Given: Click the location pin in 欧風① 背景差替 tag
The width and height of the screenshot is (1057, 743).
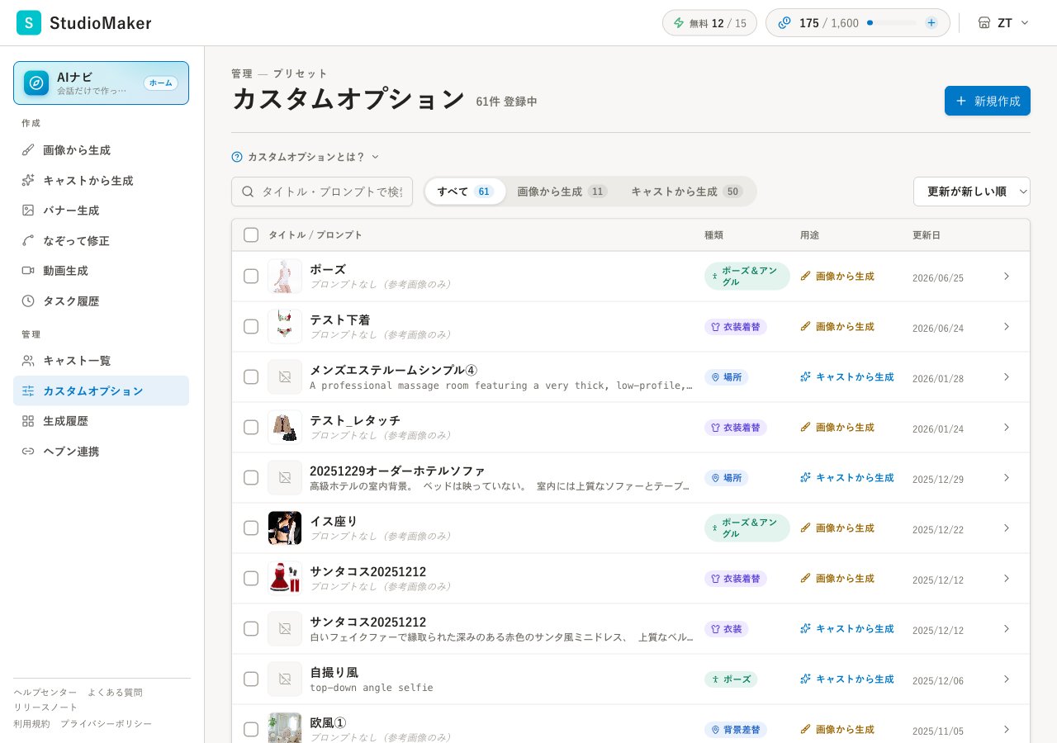Looking at the screenshot, I should (x=716, y=730).
